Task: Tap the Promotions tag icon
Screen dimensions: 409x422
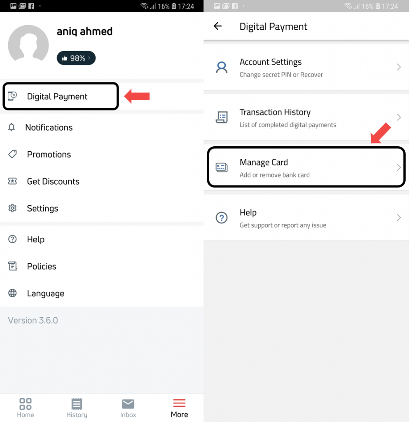Action: pyautogui.click(x=12, y=154)
